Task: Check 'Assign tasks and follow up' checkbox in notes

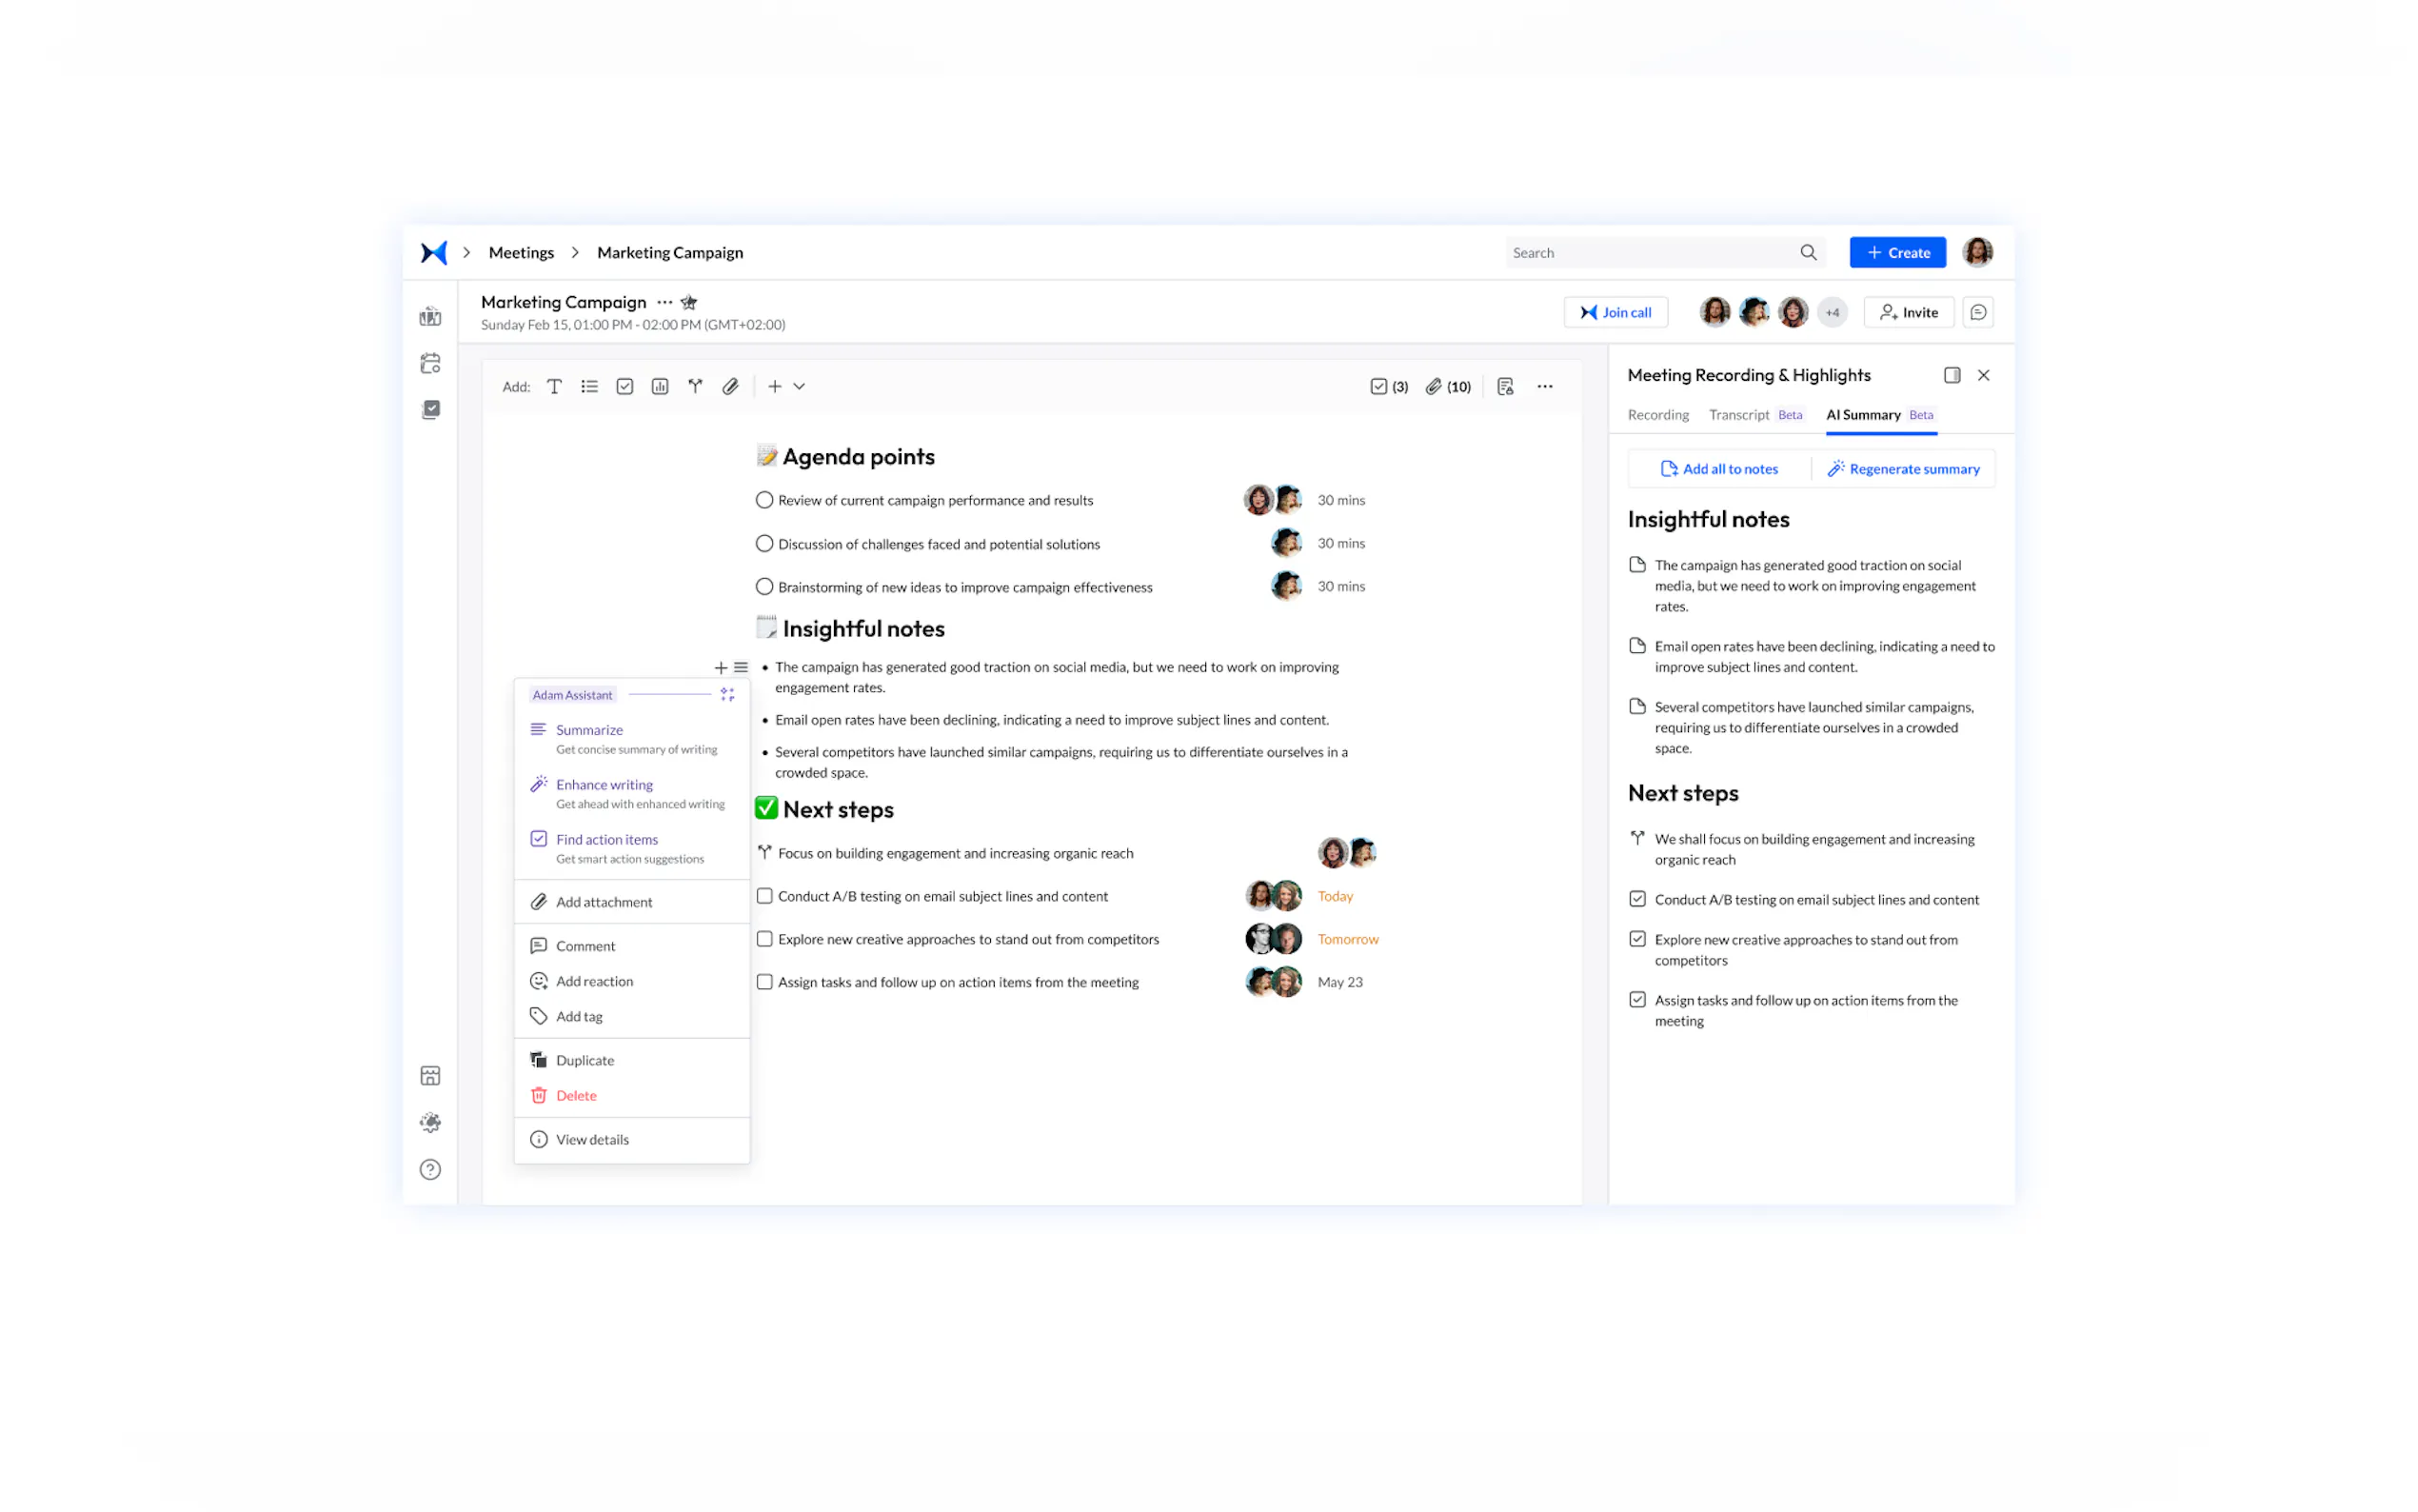Action: (764, 982)
